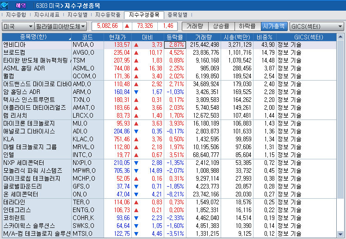
Task: Sort by 거래량 button
Action: pos(195,26)
